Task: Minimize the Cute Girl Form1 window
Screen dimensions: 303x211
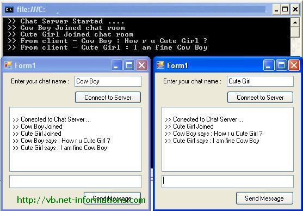Action: [x=269, y=65]
